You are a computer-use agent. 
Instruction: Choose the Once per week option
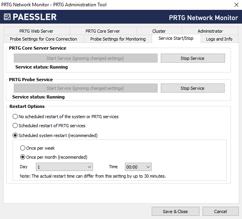(x=22, y=148)
